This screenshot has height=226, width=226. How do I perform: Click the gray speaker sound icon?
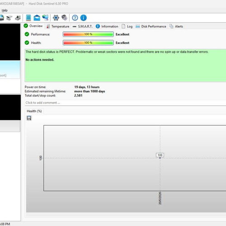tap(64, 18)
